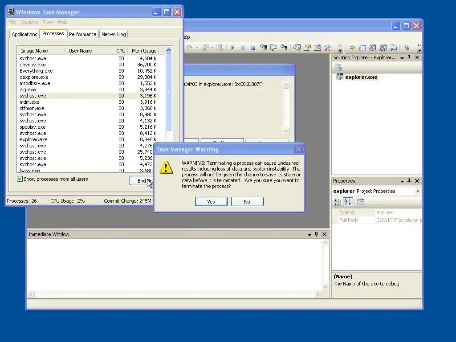The height and width of the screenshot is (342, 456).
Task: Switch to the Applications tab
Action: click(x=24, y=34)
